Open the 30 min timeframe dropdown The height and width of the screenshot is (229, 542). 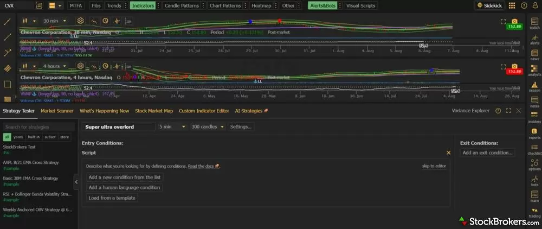click(x=55, y=21)
